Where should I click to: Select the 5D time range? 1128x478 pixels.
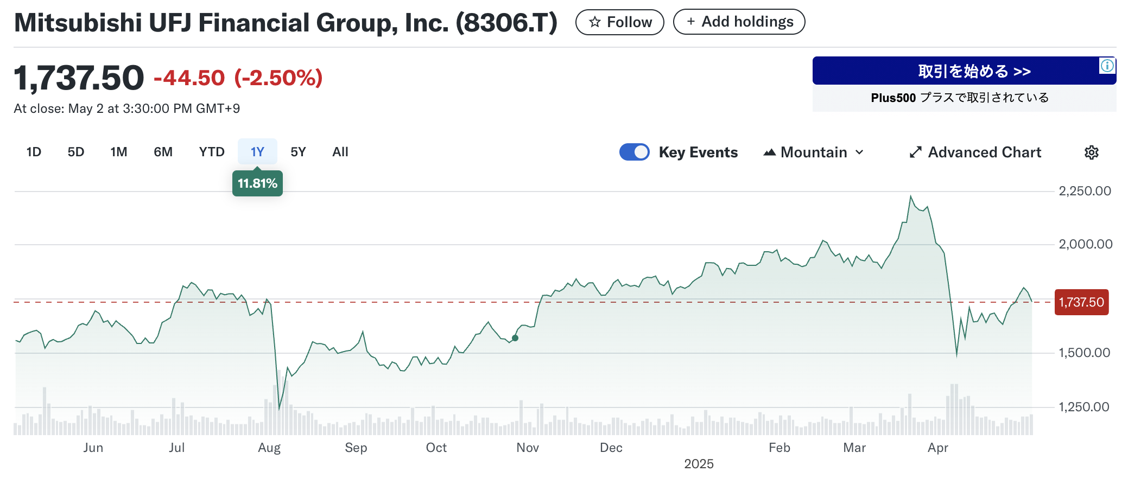coord(76,152)
